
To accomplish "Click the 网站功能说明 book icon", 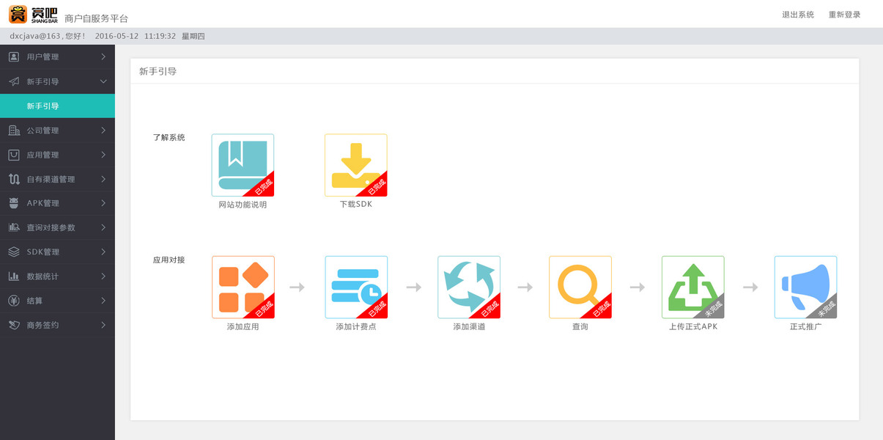I will pyautogui.click(x=243, y=165).
